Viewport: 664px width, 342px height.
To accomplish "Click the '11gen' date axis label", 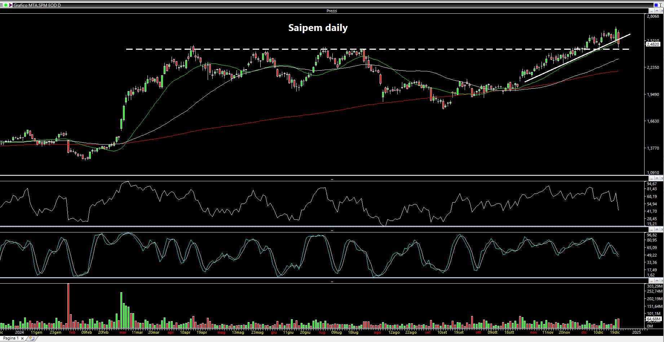I will click(x=36, y=332).
